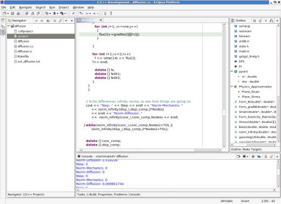Click the Remove Terminated Launches icon
The image size is (281, 204).
(x=259, y=157)
